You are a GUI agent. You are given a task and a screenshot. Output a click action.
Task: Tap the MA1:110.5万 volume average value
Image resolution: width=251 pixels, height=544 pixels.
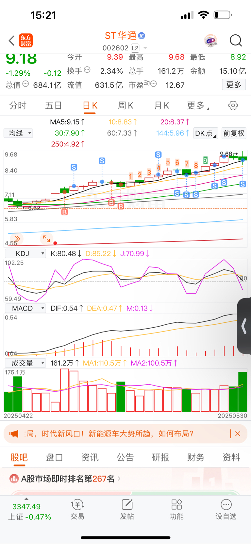(105, 363)
